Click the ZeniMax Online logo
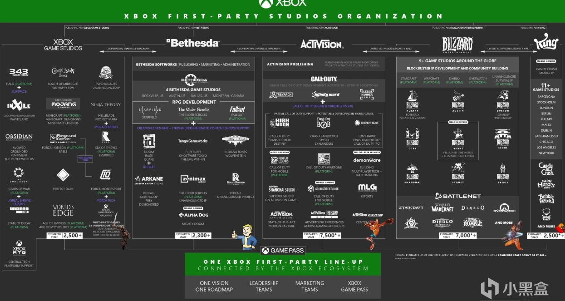 click(x=193, y=179)
